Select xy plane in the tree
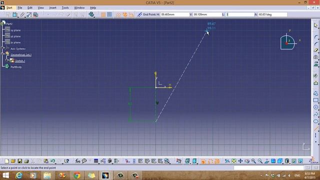The image size is (320, 180). [15, 30]
